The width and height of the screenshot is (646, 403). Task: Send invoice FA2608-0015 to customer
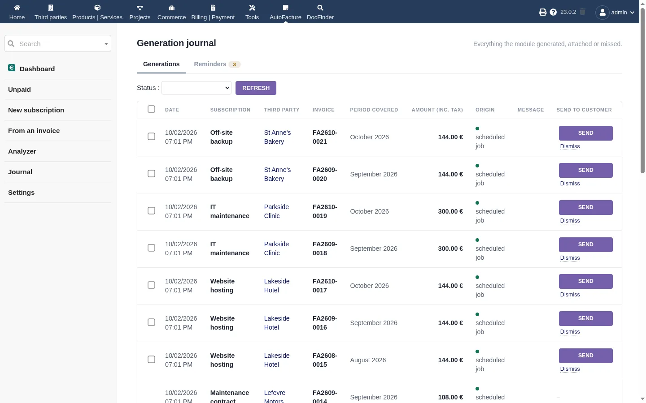pos(586,356)
